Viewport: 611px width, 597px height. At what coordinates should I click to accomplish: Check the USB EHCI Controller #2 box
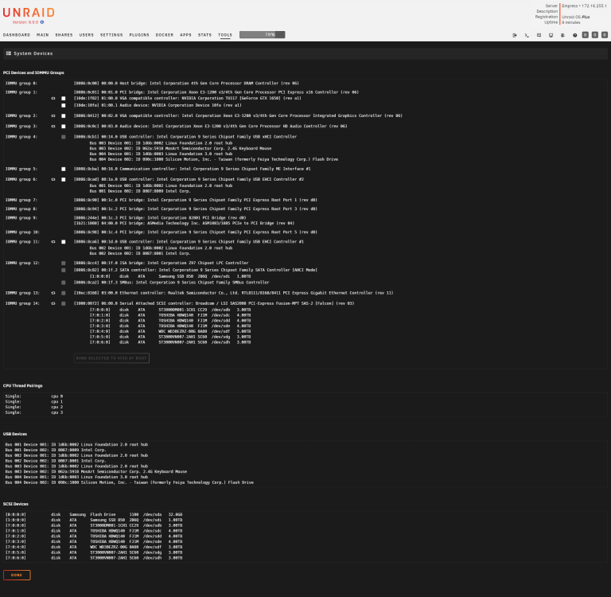(x=64, y=179)
